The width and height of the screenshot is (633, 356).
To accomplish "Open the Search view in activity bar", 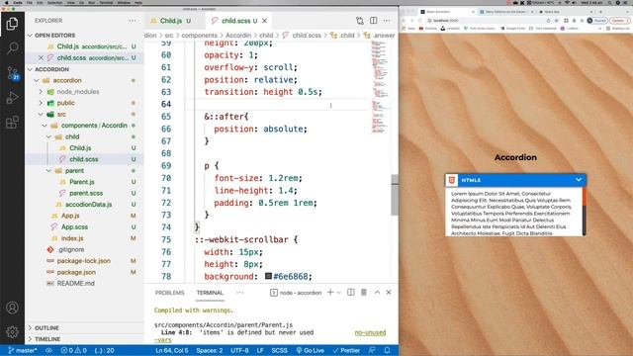I will [x=12, y=48].
